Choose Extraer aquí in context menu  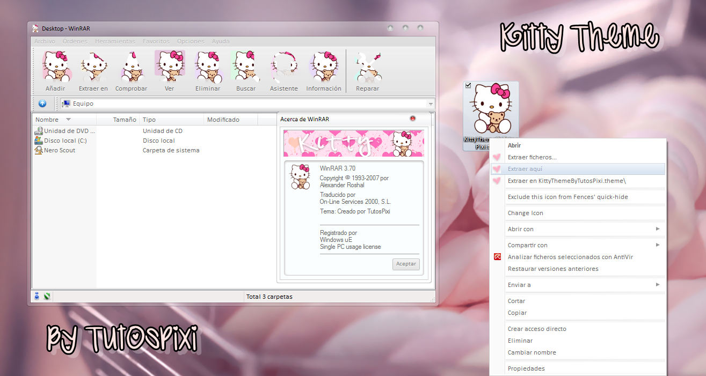578,169
